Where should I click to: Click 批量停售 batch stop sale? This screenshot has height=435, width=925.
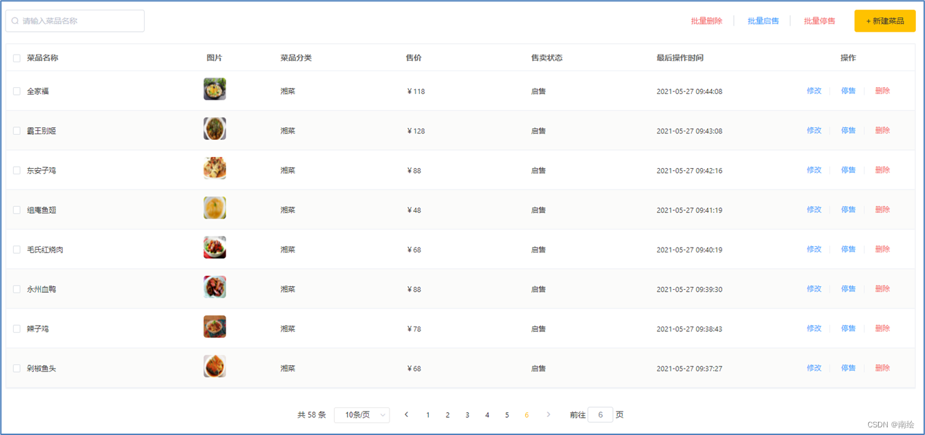pyautogui.click(x=819, y=21)
